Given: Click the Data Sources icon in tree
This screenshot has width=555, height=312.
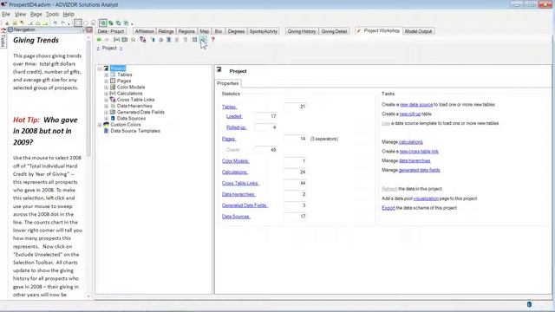Looking at the screenshot, I should coord(113,119).
